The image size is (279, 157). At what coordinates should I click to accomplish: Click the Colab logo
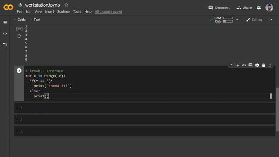pos(8,7)
